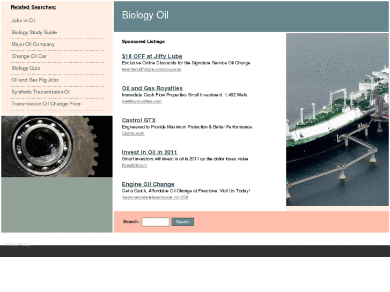Click the gear and bearing image
This screenshot has width=390, height=292.
tap(57, 146)
